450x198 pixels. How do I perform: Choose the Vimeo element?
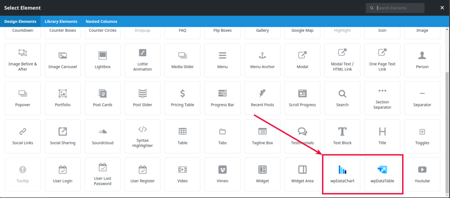click(222, 174)
